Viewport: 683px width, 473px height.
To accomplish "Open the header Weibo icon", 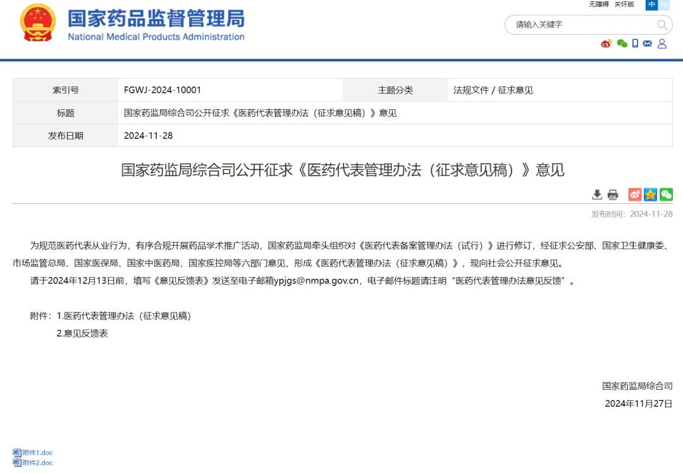I will tap(606, 44).
